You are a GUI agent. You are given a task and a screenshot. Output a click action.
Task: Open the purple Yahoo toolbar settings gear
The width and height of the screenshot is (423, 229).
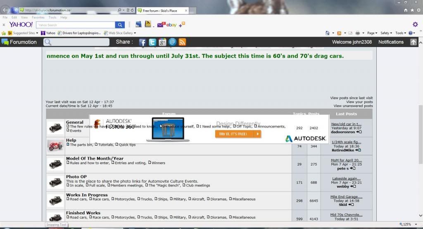415,24
